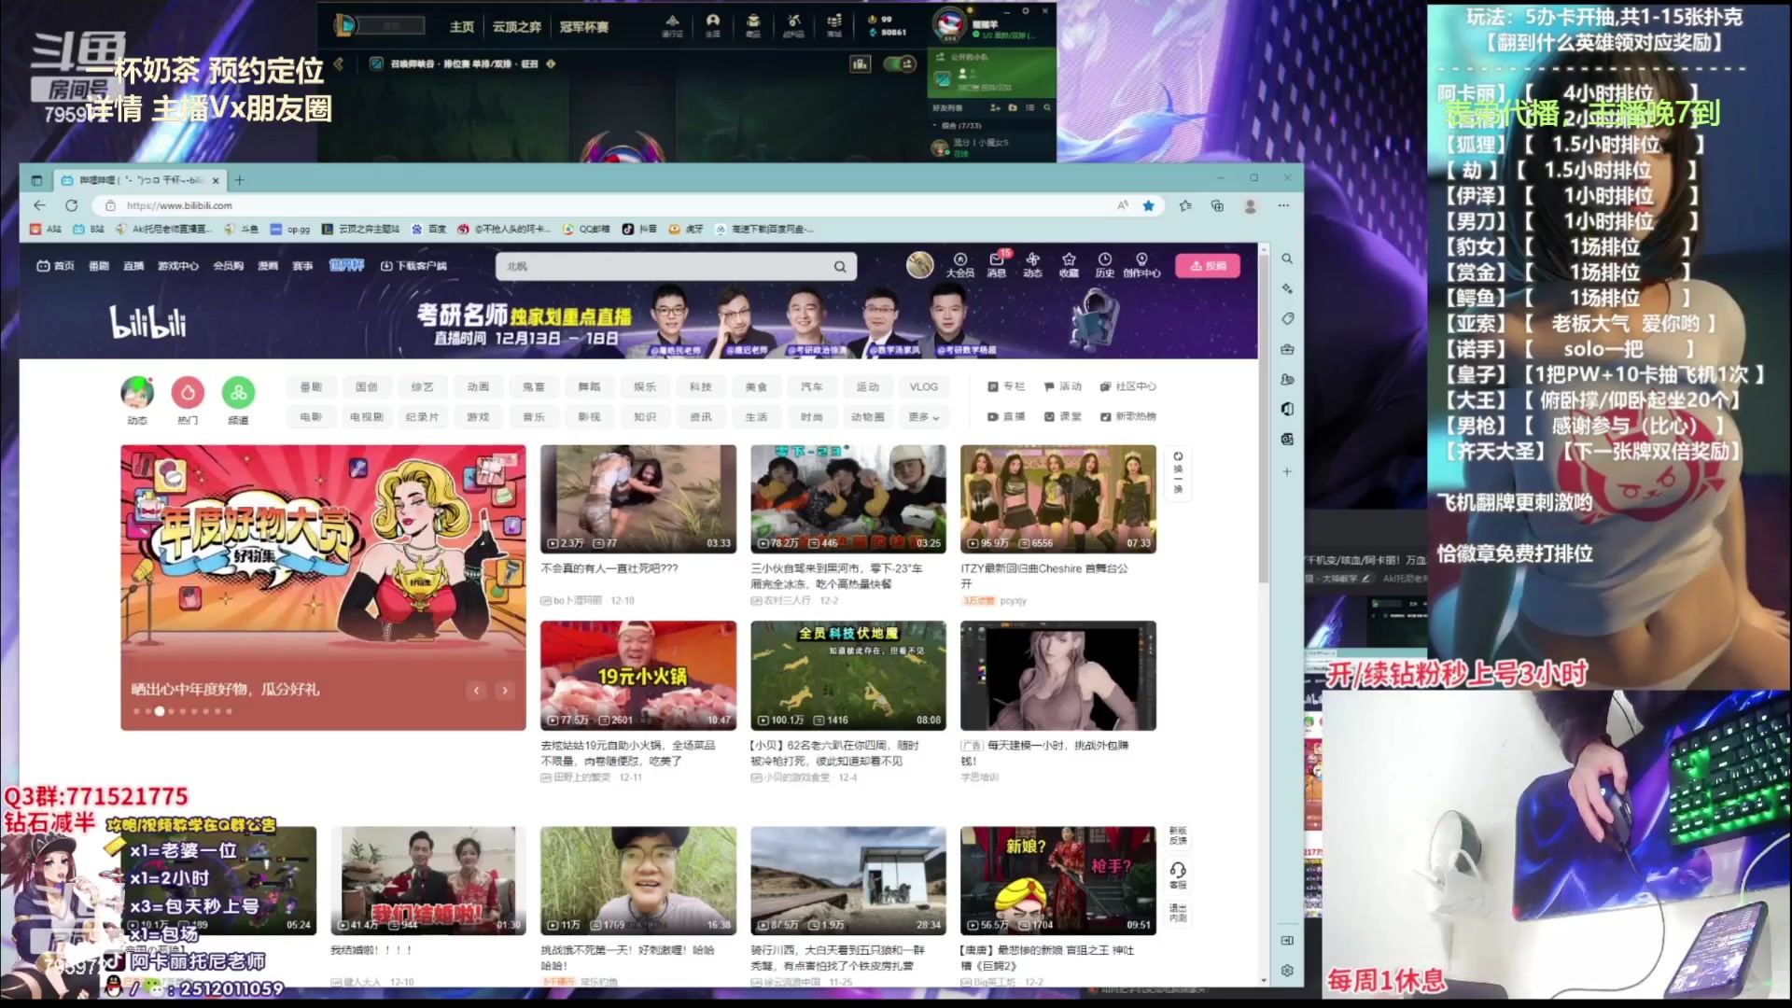Select the 舞蹈 category link
This screenshot has width=1792, height=1008.
pos(589,386)
